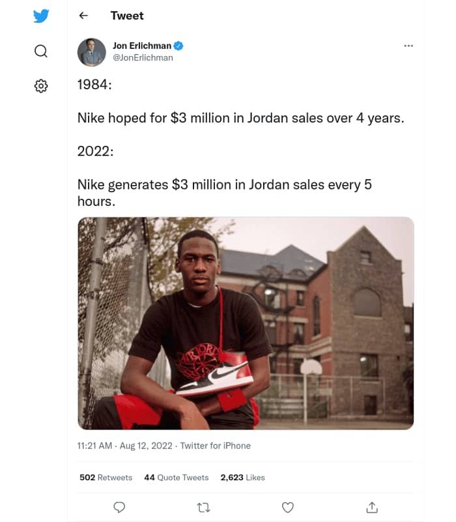This screenshot has width=456, height=522.
Task: See who liked with 2,623 Likes
Action: pos(242,478)
